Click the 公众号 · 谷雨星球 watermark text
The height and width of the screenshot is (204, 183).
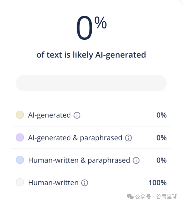click(156, 196)
